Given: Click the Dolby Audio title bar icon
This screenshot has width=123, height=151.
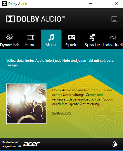Looking at the screenshot, I should pos(5,4).
